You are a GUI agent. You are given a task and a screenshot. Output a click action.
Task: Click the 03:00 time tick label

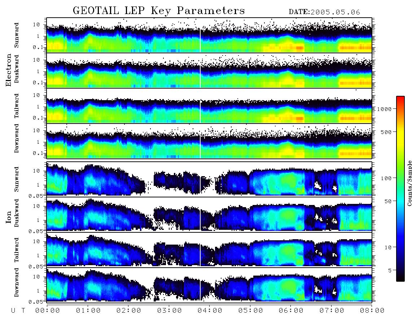click(x=170, y=311)
